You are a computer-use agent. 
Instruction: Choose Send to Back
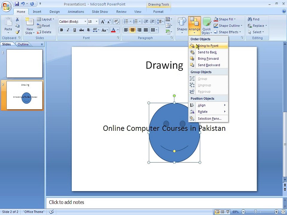[208, 52]
